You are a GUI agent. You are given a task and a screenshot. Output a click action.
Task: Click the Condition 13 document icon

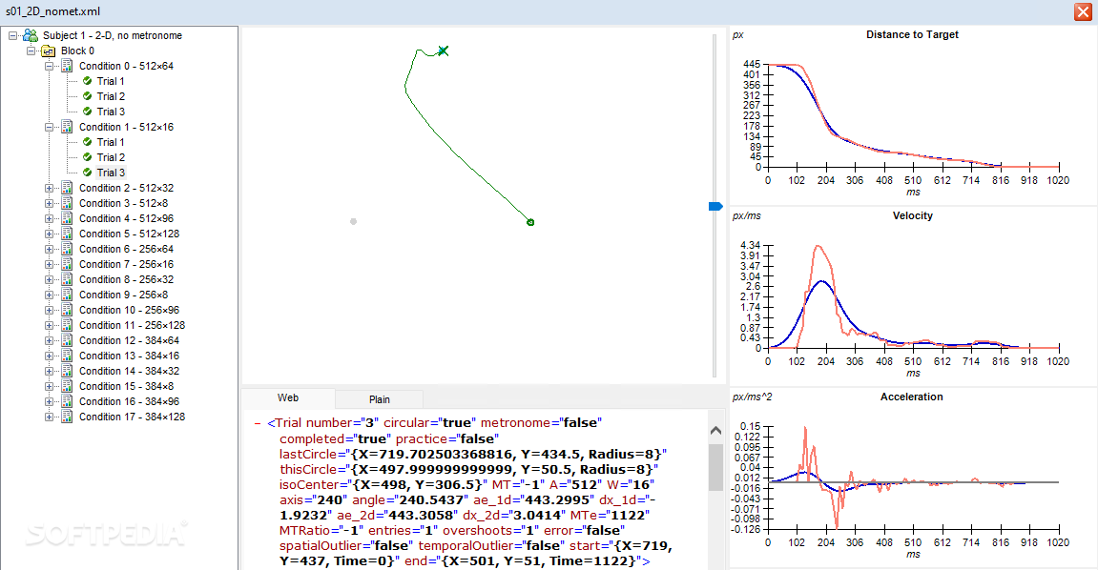67,356
